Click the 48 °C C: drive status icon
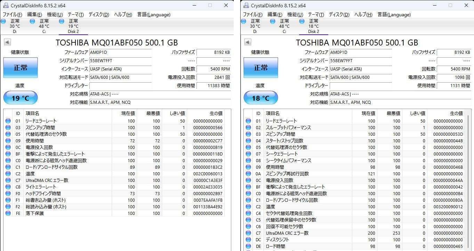This screenshot has height=251, width=474. tap(32, 21)
